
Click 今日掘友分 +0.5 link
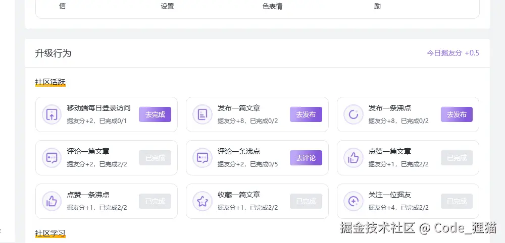[x=453, y=53]
